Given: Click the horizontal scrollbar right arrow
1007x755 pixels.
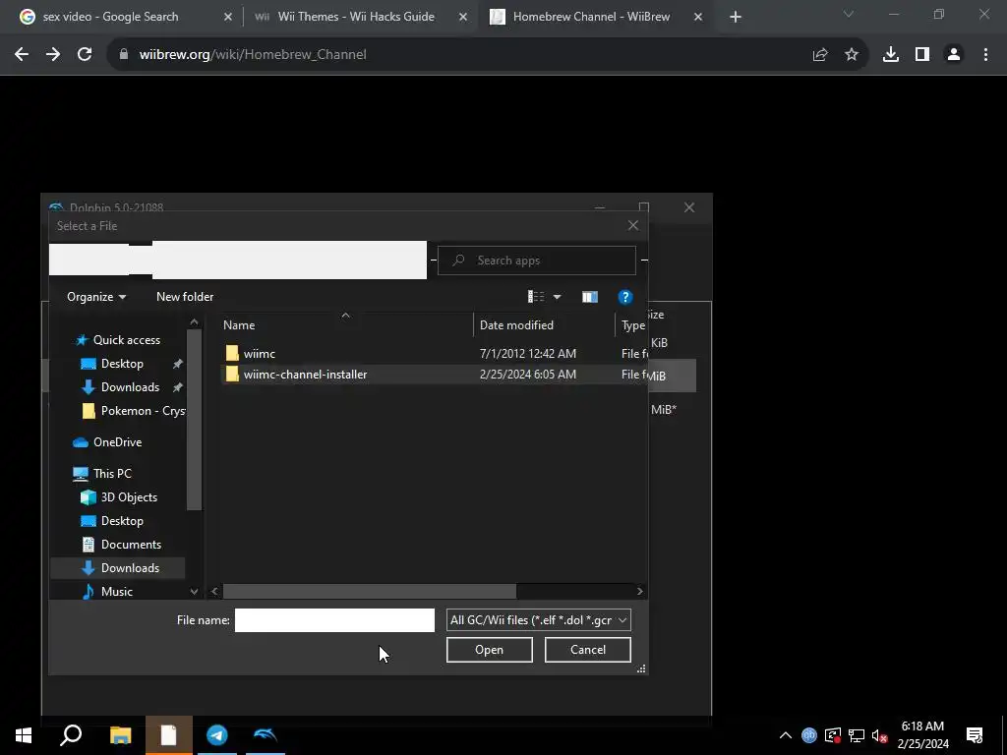Looking at the screenshot, I should point(639,591).
